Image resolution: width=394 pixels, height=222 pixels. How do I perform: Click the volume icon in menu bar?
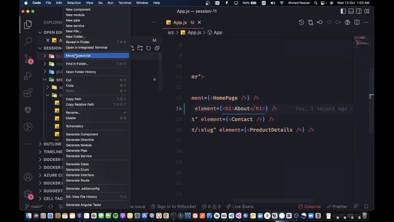click(x=273, y=2)
